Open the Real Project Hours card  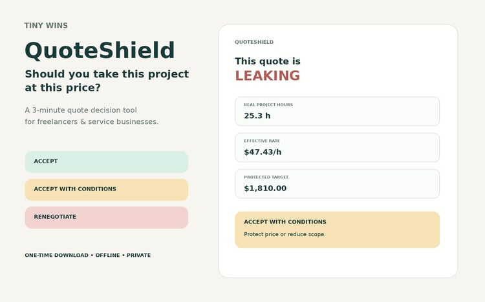pos(337,111)
